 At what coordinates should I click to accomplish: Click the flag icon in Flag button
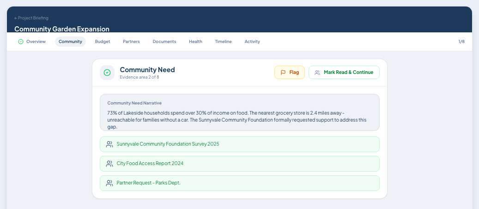pyautogui.click(x=283, y=73)
